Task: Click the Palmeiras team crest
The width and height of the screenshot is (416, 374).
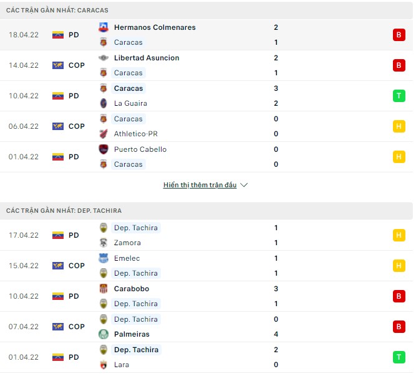Action: tap(104, 334)
